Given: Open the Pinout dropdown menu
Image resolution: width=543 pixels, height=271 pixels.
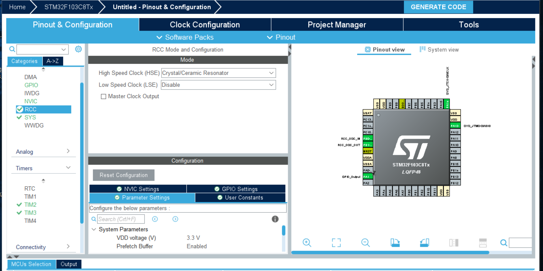Looking at the screenshot, I should click(281, 37).
